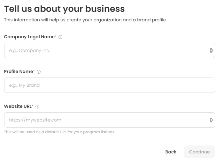The height and width of the screenshot is (163, 223).
Task: Click the "Tell us about your business" heading
Action: coord(64,9)
